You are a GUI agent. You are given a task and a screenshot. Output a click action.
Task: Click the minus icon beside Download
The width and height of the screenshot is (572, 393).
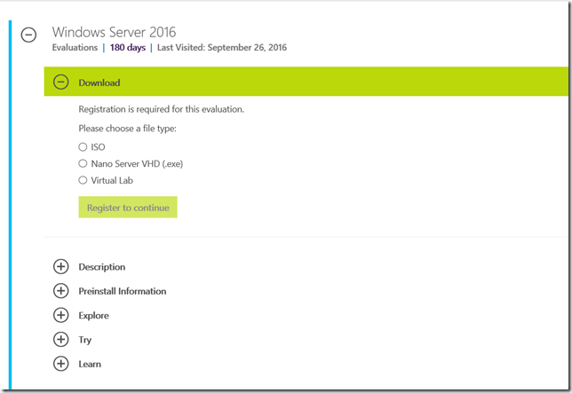[x=60, y=83]
